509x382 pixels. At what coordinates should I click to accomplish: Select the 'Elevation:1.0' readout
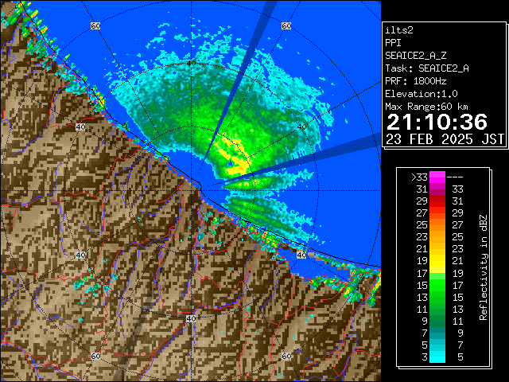(422, 94)
